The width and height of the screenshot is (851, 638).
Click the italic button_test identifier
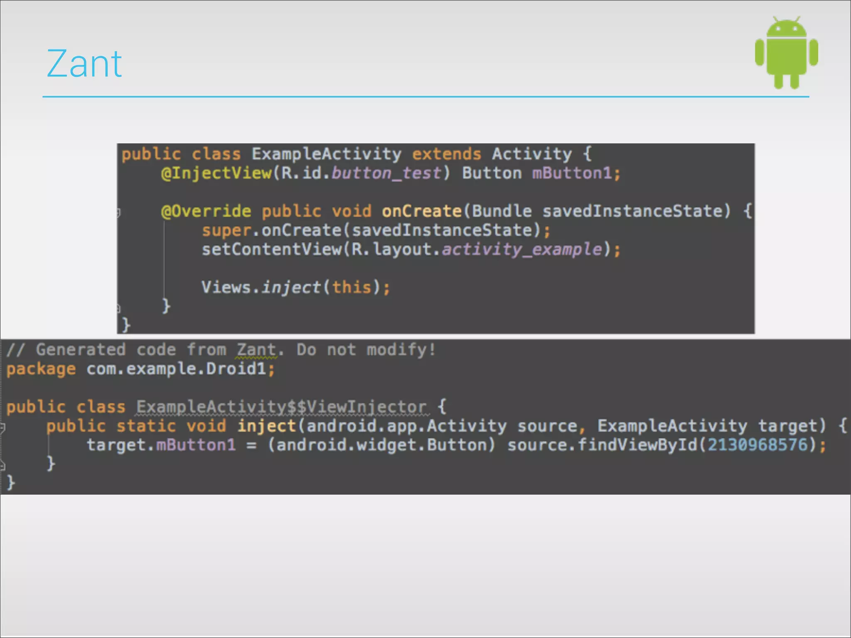coord(386,173)
